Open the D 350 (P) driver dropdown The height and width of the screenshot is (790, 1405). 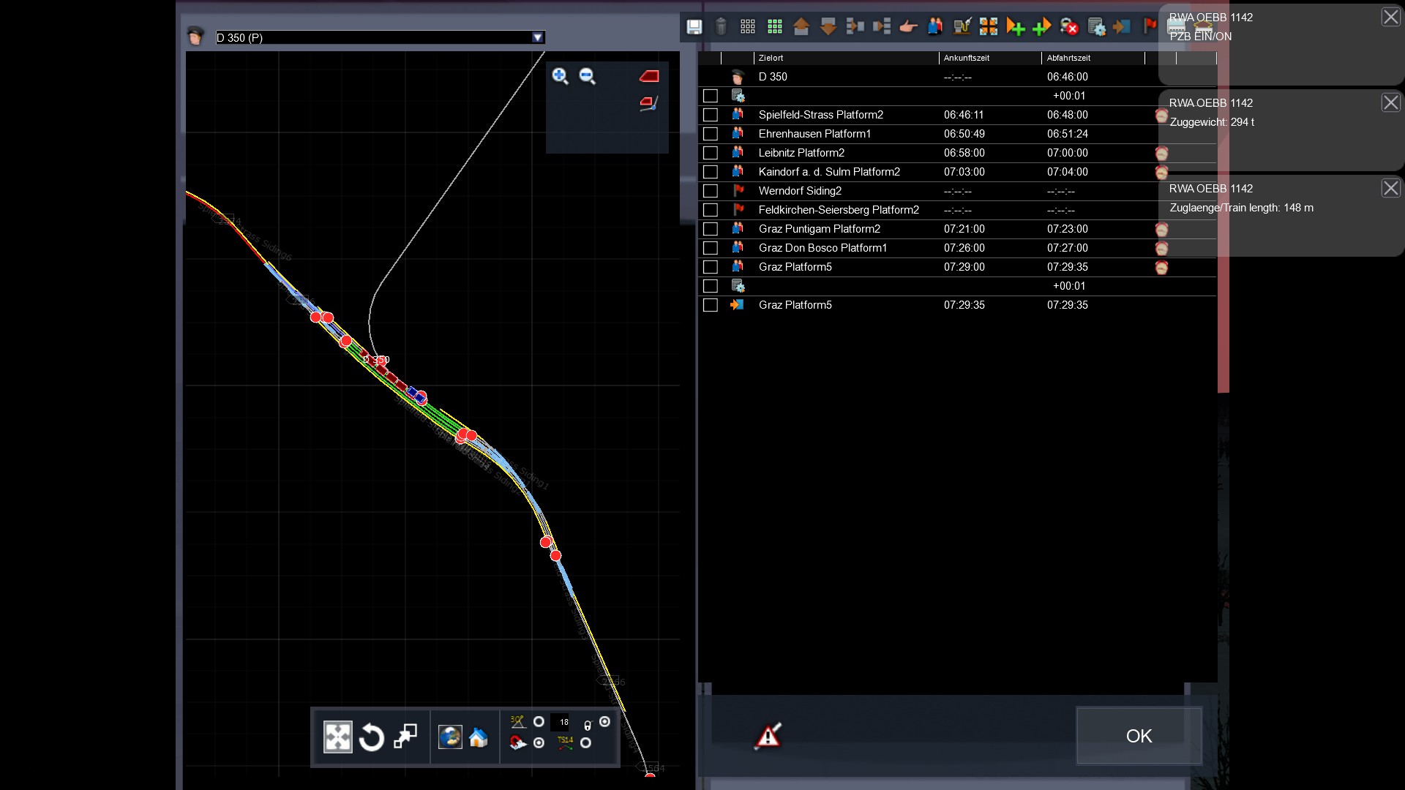(x=538, y=37)
